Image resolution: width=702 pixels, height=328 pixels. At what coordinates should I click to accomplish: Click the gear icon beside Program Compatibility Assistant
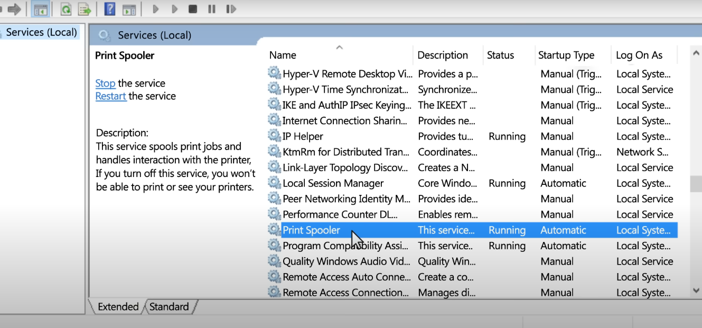[274, 245]
